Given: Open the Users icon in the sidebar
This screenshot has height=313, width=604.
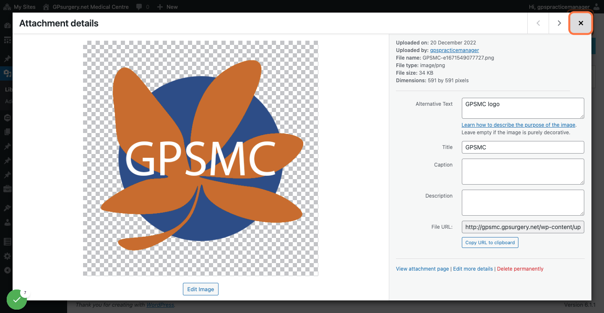Looking at the screenshot, I should click(7, 223).
